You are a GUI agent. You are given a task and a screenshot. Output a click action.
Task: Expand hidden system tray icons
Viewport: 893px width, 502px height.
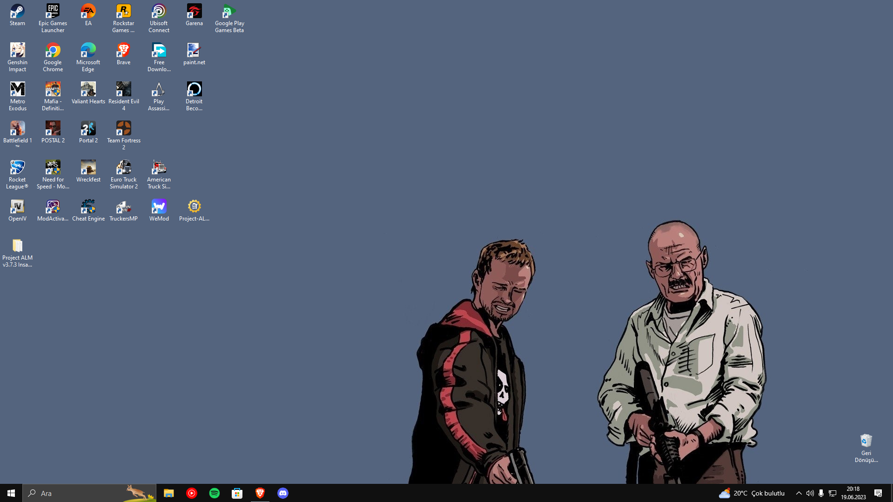(x=799, y=493)
